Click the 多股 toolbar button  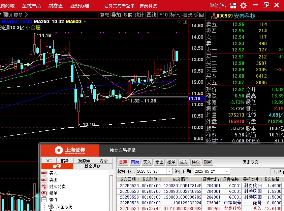pyautogui.click(x=128, y=15)
